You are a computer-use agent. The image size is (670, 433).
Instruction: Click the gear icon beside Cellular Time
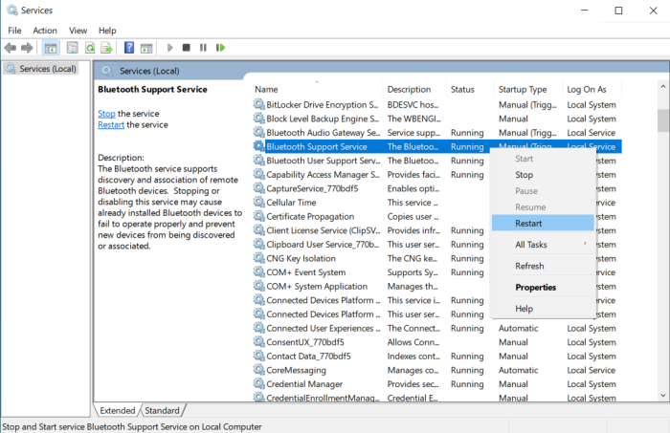tap(258, 202)
